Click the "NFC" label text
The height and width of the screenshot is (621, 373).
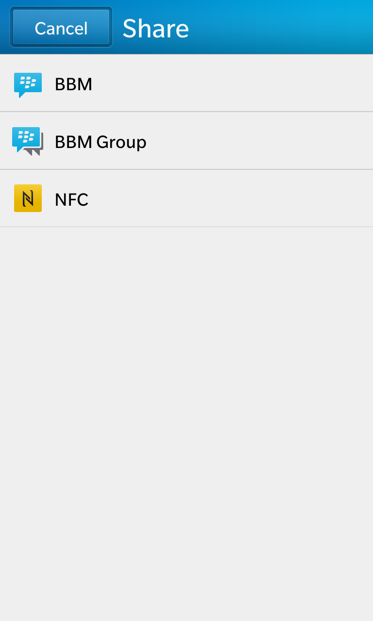tap(71, 199)
